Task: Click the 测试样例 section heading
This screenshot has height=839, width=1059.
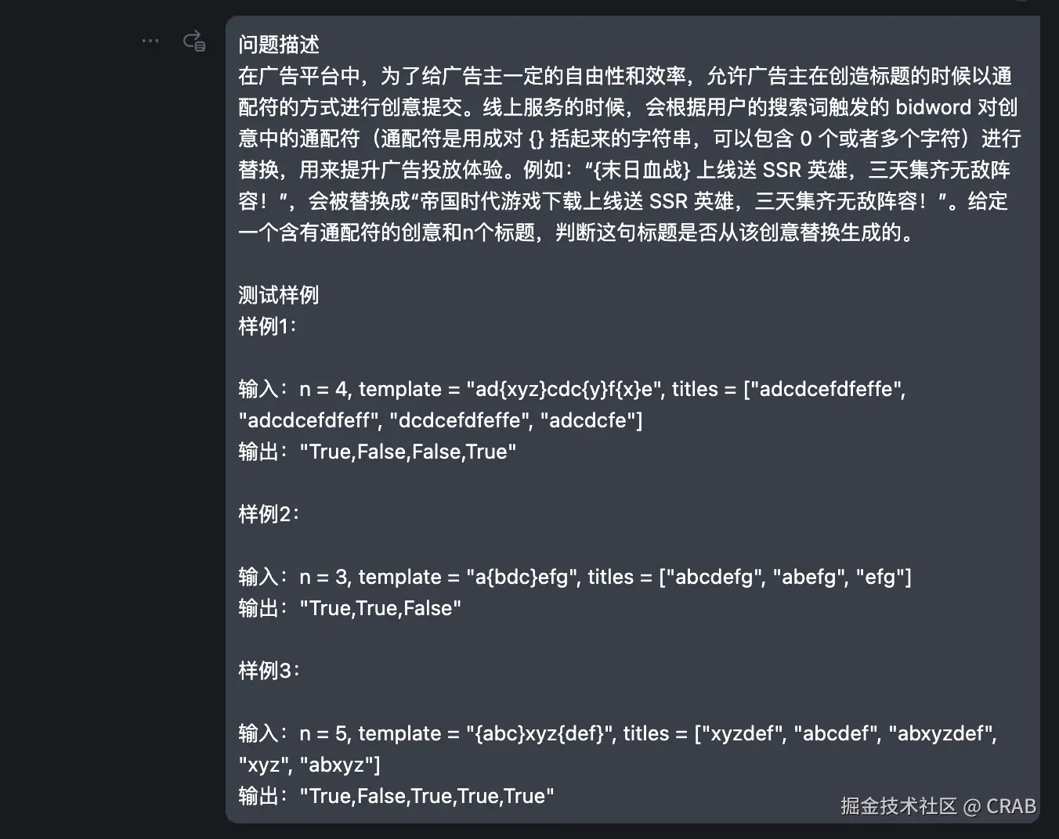Action: (x=278, y=294)
